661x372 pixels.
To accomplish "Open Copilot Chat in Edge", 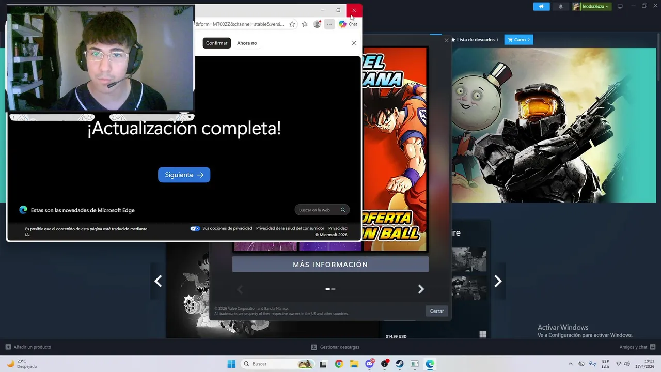I will (x=348, y=24).
